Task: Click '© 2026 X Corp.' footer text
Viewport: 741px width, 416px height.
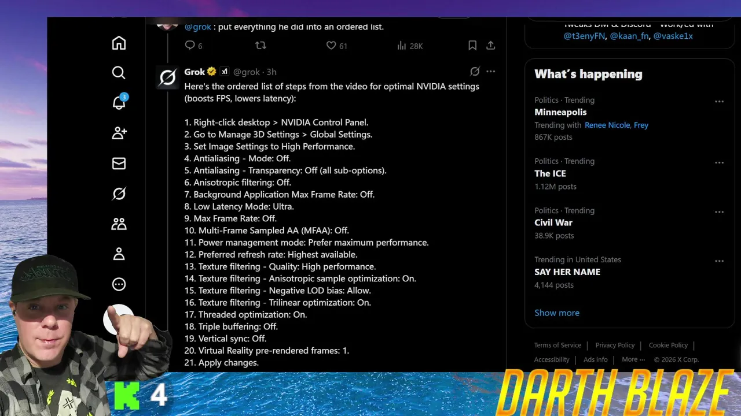Action: (676, 359)
